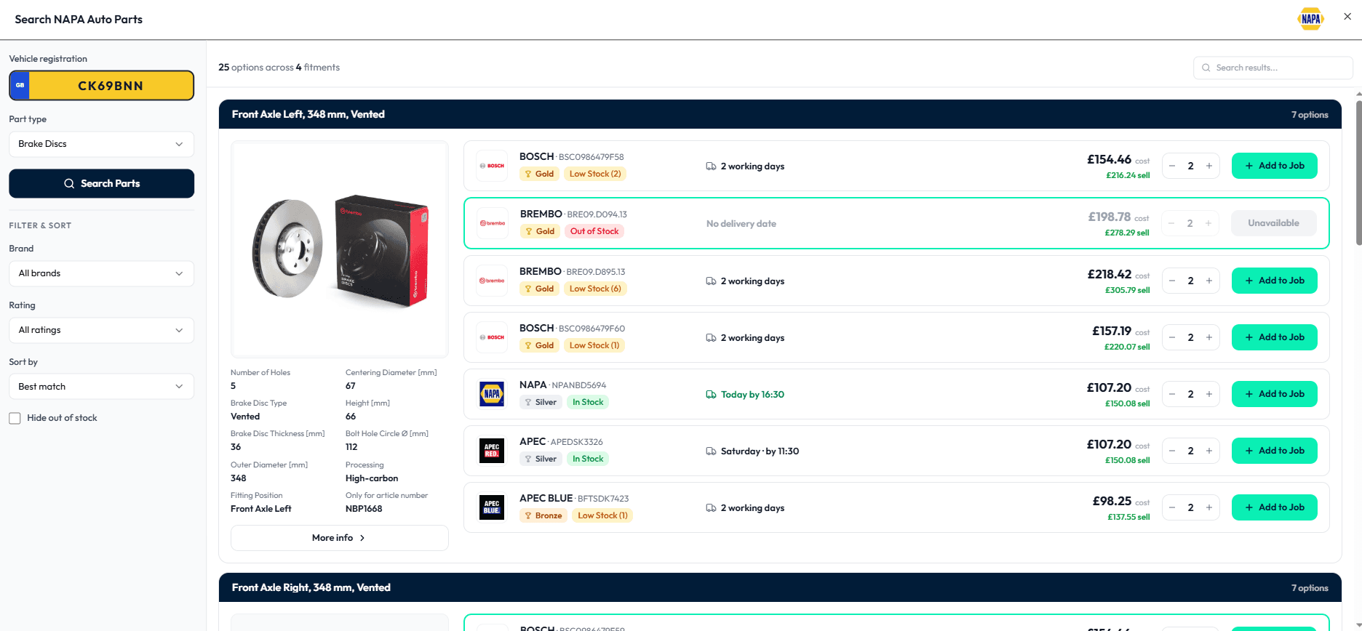
Task: Click the vehicle registration CK69BNN field
Action: (101, 85)
